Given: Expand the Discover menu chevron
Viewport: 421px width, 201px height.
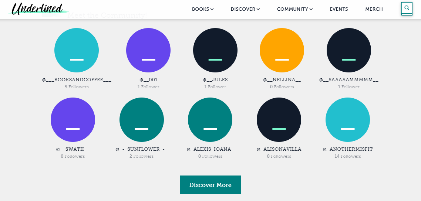Looking at the screenshot, I should coord(258,9).
